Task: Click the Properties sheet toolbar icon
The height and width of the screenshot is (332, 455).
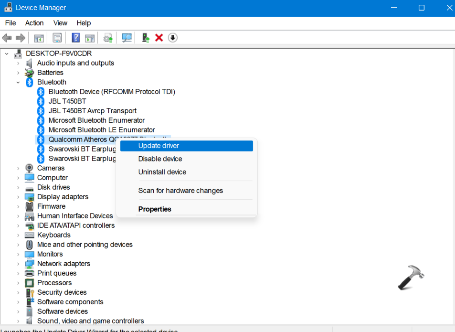Action: 57,38
